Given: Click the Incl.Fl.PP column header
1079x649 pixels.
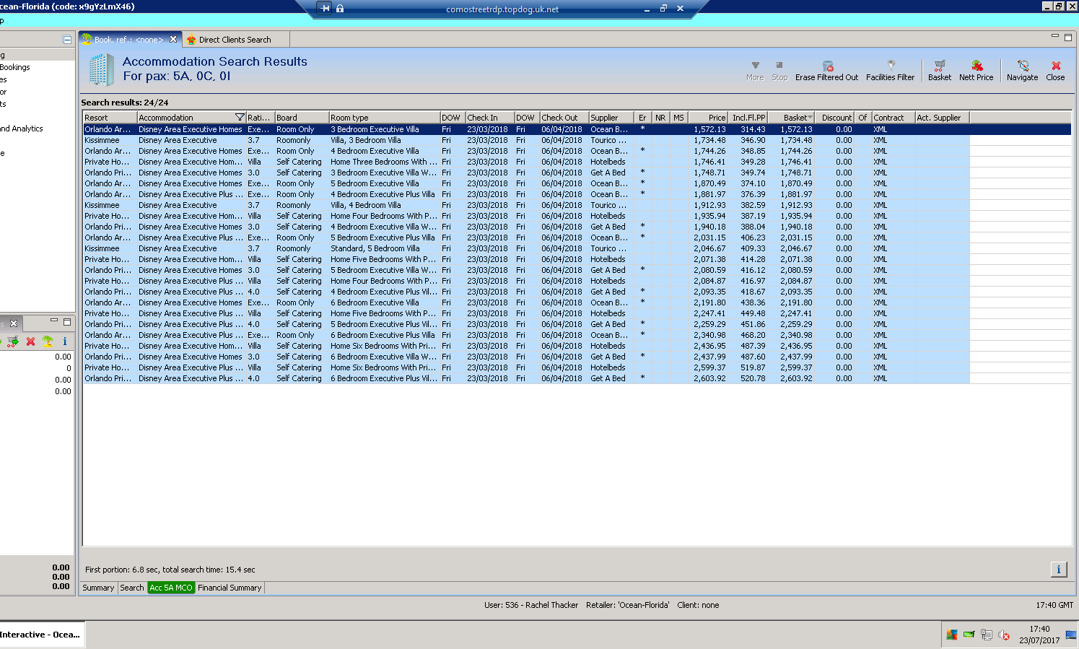Looking at the screenshot, I should point(748,118).
